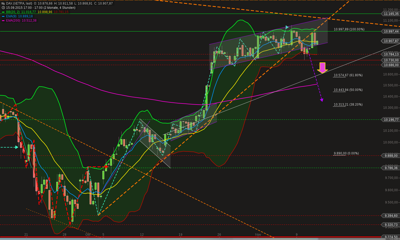Select Fibonacci label 10.574,67 (61.80%)

348,75
